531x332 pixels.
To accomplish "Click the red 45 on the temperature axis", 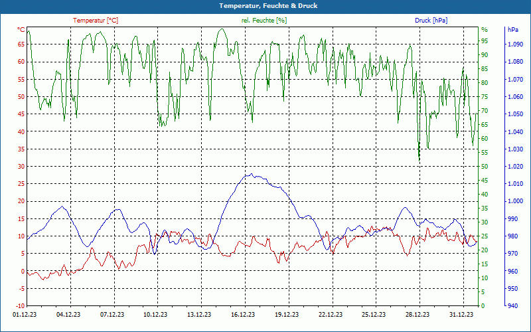I will pyautogui.click(x=21, y=114).
